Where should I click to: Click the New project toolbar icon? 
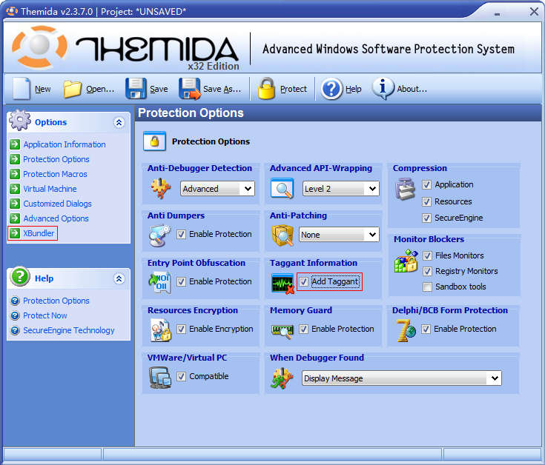(22, 89)
